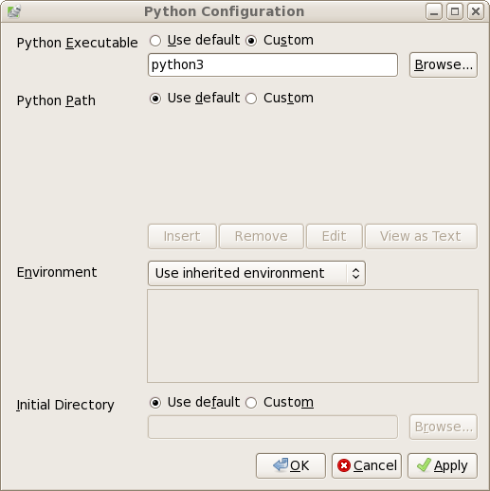Screen dimensions: 490x491
Task: Click the Environment combo box arrows
Action: click(x=355, y=273)
